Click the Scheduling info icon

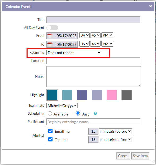tap(95, 113)
